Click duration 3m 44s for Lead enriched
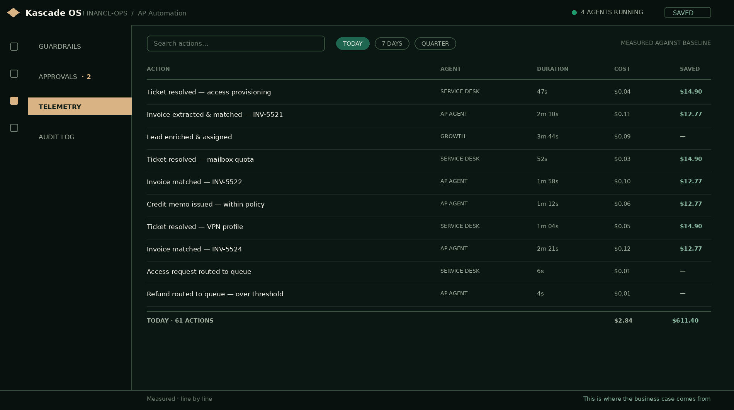Screen dimensions: 734x410 tap(547, 137)
